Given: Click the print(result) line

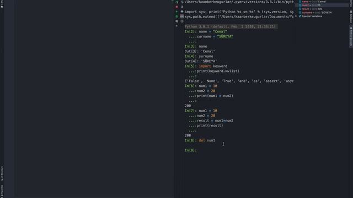Looking at the screenshot, I should click(x=206, y=125).
